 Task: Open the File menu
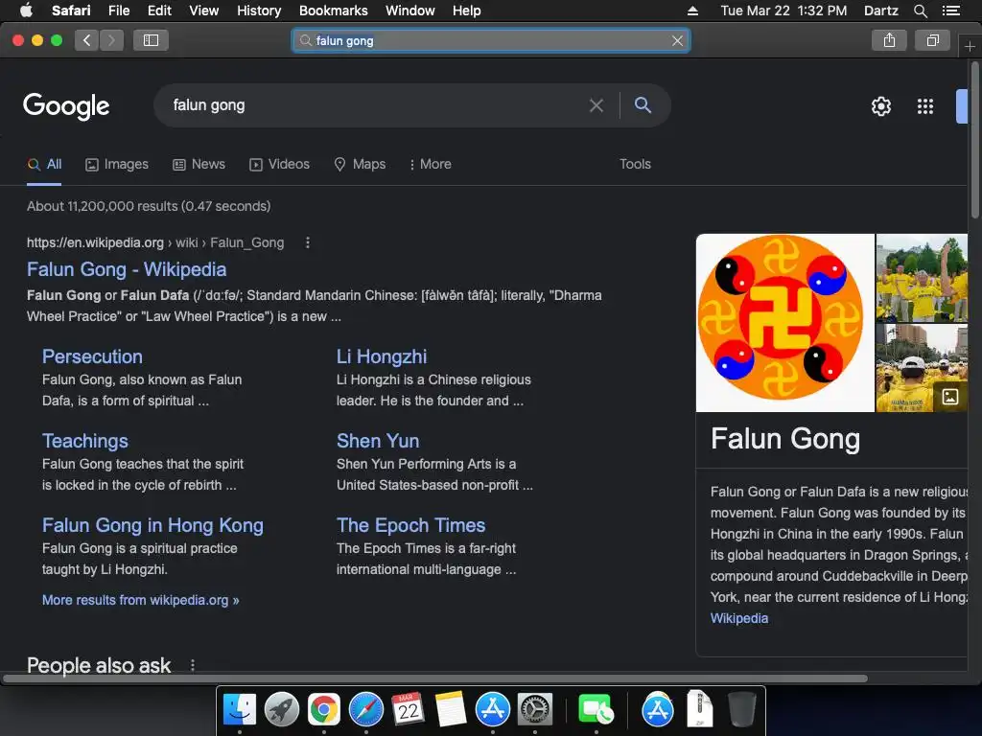[x=119, y=11]
